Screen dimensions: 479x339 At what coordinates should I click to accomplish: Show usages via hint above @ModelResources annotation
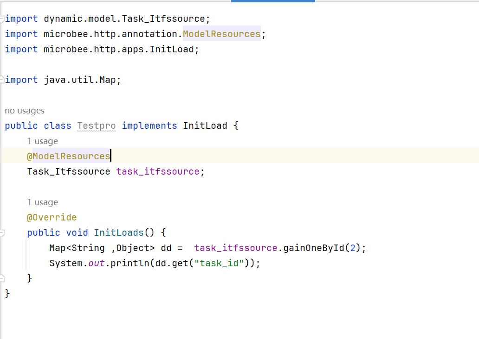42,141
